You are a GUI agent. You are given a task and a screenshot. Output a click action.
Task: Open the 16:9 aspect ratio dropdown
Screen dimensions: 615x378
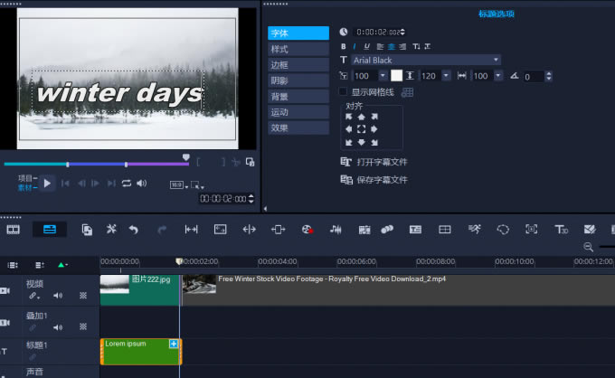click(178, 184)
